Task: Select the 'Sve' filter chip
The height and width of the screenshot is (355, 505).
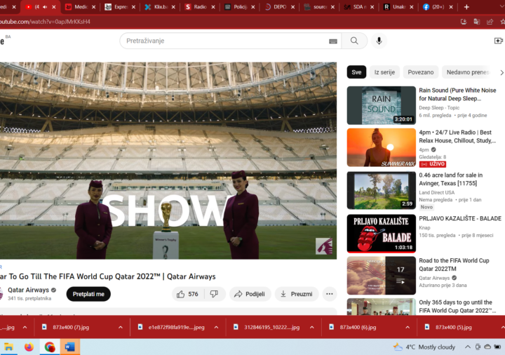Action: pos(356,72)
